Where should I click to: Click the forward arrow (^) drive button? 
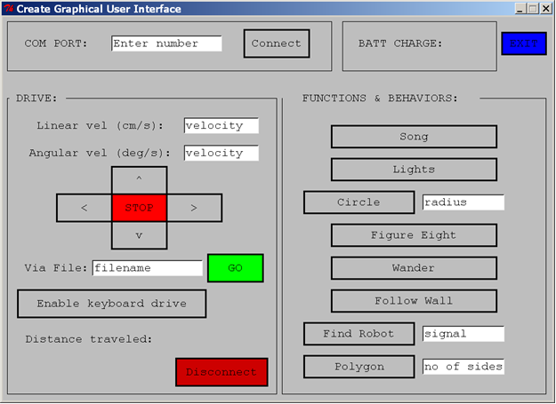pos(139,179)
